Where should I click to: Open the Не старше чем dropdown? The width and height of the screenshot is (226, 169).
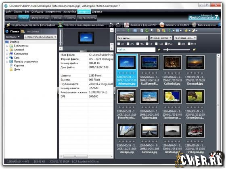coord(185,38)
